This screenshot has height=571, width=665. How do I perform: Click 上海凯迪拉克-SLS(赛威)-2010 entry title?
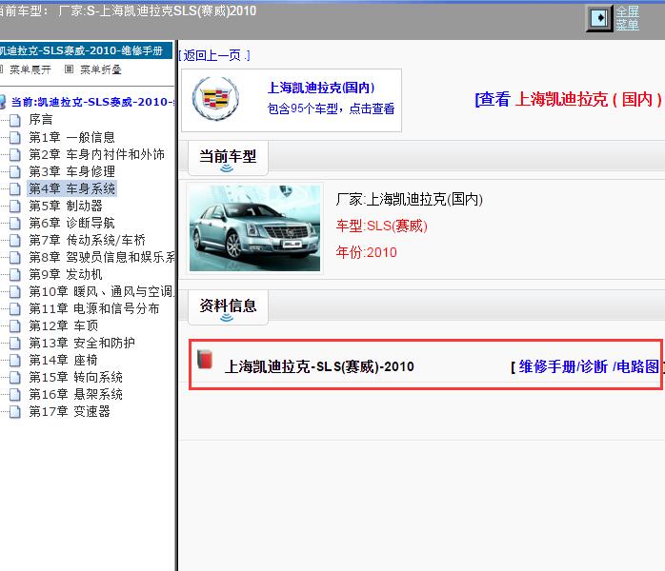click(319, 366)
